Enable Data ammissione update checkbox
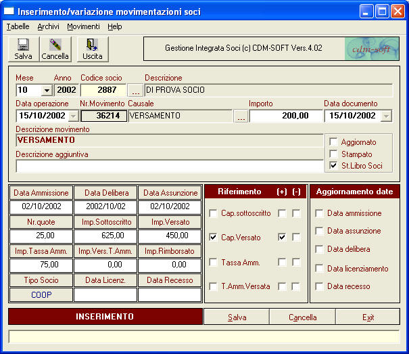The image size is (409, 354). tap(319, 213)
